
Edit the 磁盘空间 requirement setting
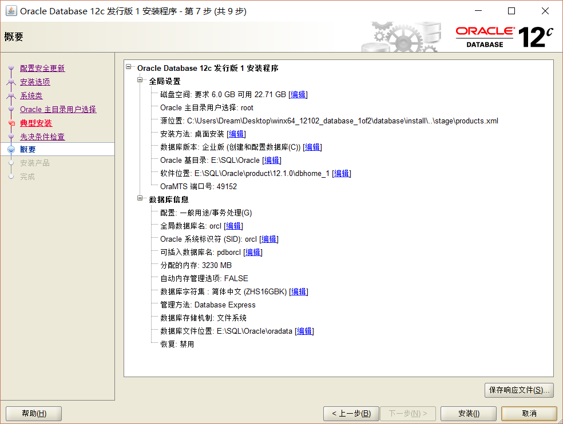coord(298,94)
